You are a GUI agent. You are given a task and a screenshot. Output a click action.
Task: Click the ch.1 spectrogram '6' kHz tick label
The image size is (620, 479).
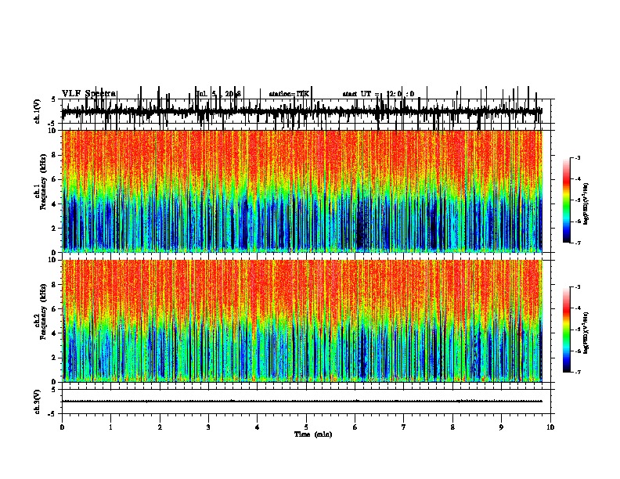(55, 179)
